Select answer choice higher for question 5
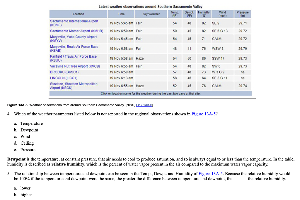This screenshot has height=200, width=300. coord(26,195)
